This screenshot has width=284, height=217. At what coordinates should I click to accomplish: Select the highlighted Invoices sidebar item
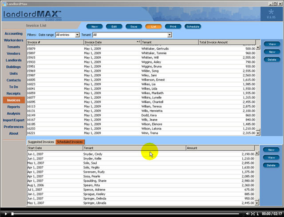(x=14, y=100)
